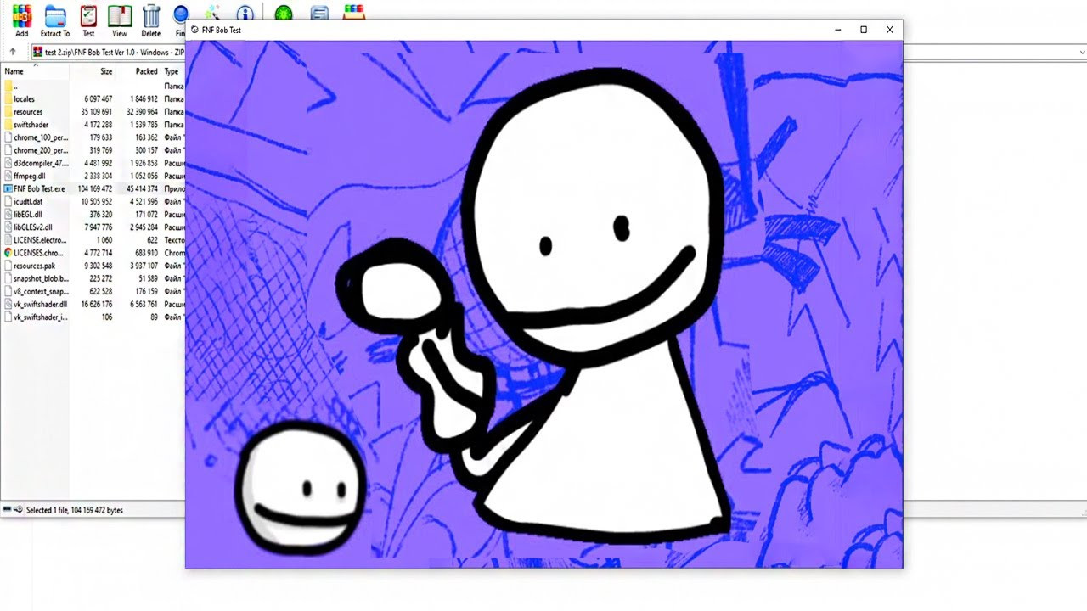1087x611 pixels.
Task: Select the icudtl.dat file row
Action: (x=93, y=201)
